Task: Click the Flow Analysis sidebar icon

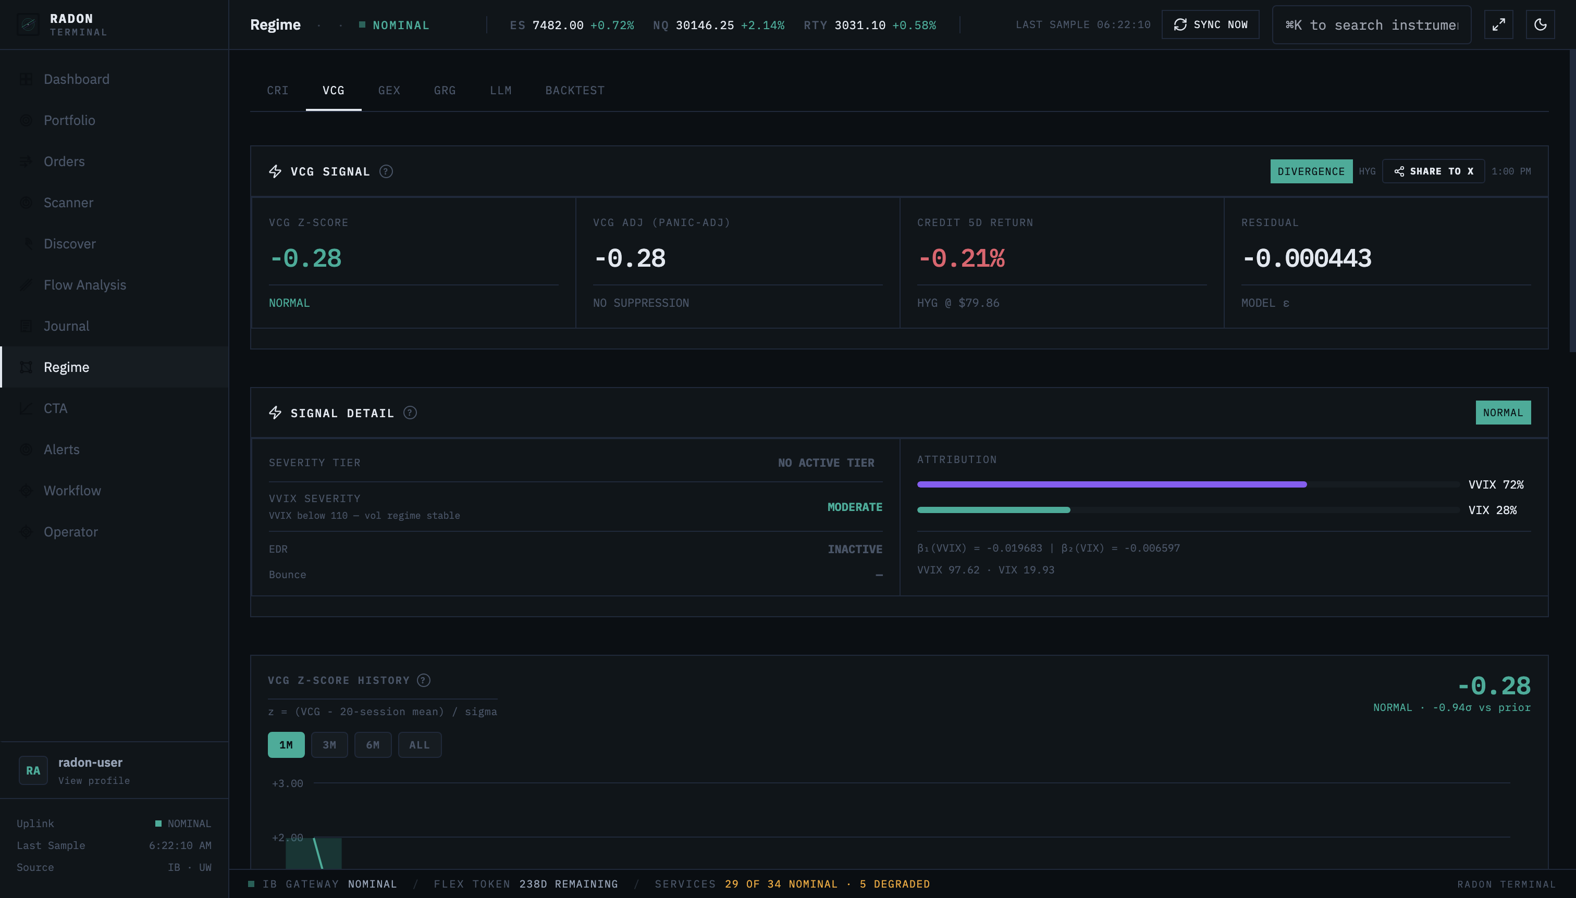Action: [26, 285]
